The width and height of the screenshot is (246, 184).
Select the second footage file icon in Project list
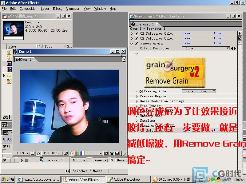click(x=9, y=58)
